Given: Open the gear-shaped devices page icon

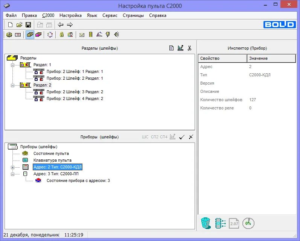Looking at the screenshot, I should (9, 35).
